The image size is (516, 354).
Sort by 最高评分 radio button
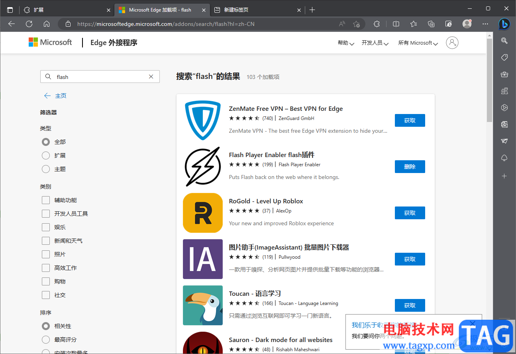[x=46, y=340]
